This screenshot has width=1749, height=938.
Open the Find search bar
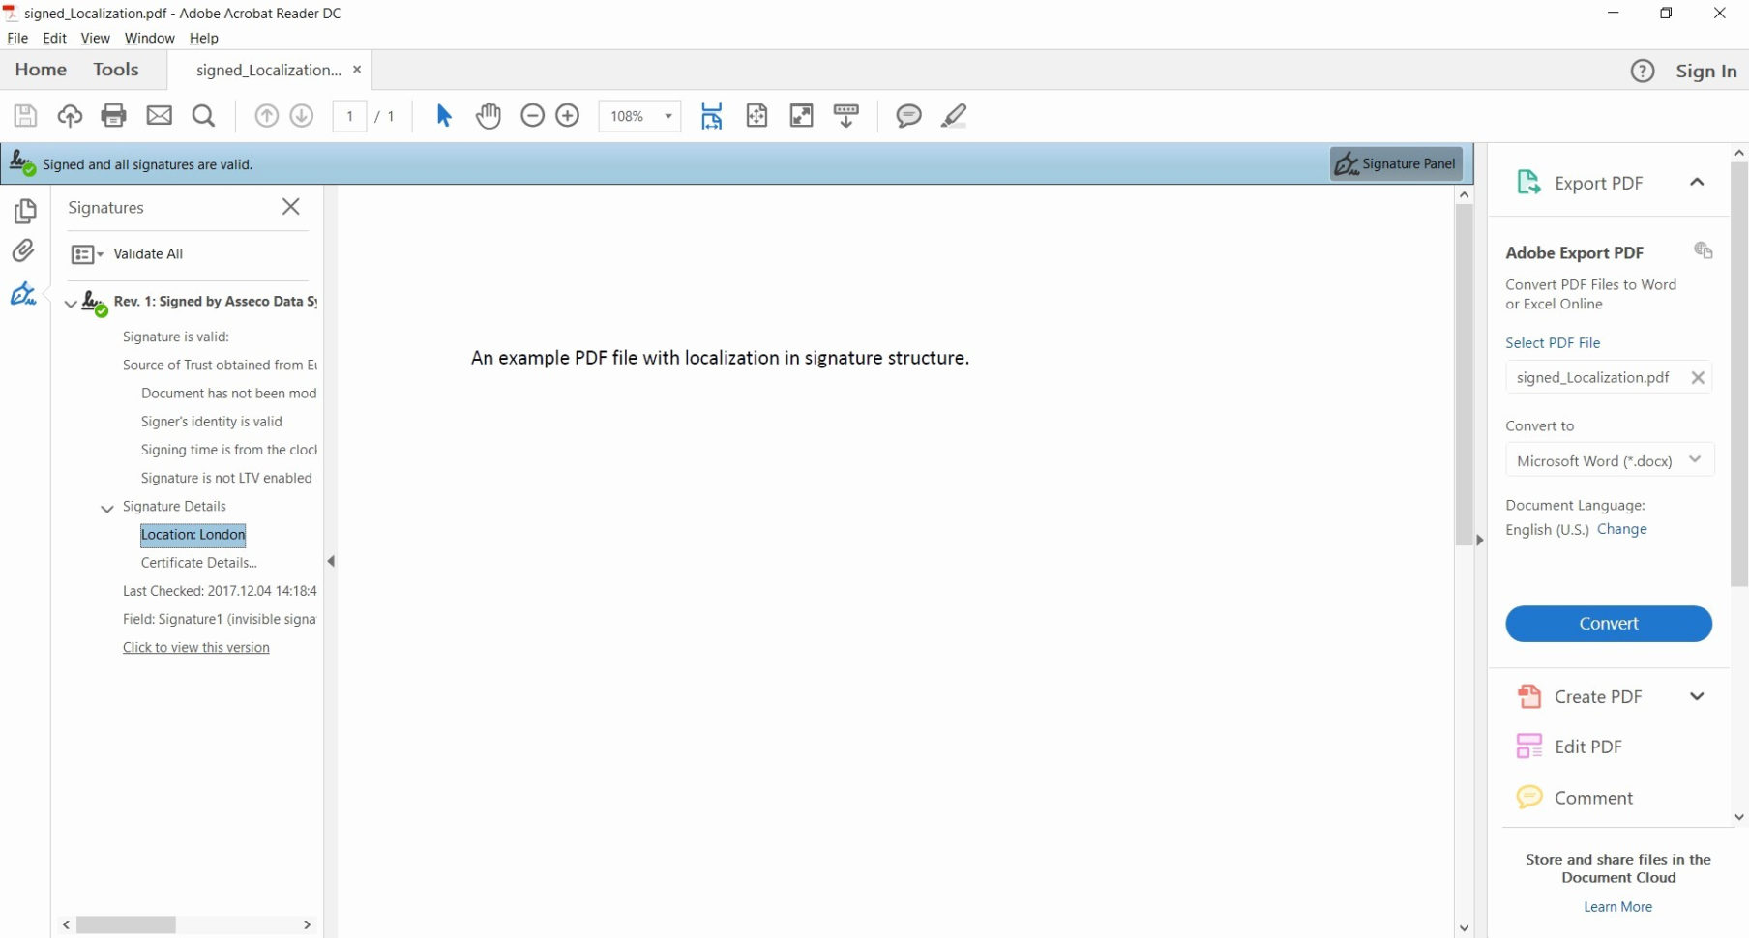[203, 115]
